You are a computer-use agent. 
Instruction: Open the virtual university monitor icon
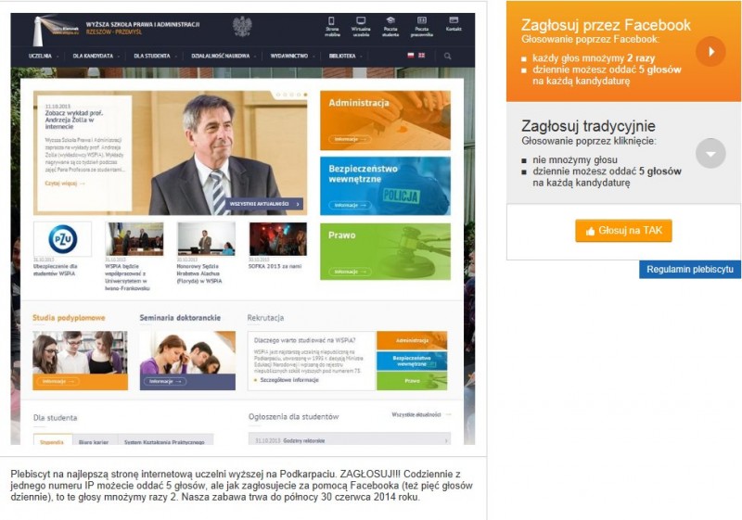pos(361,20)
